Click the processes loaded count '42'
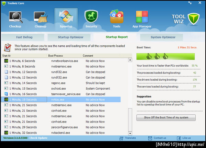This screenshot has height=148, width=206. (x=195, y=73)
